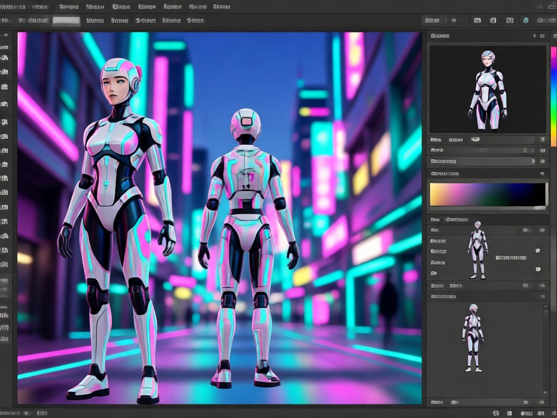Toggle the upper round white button beside the small robot
The height and width of the screenshot is (418, 557).
click(538, 250)
